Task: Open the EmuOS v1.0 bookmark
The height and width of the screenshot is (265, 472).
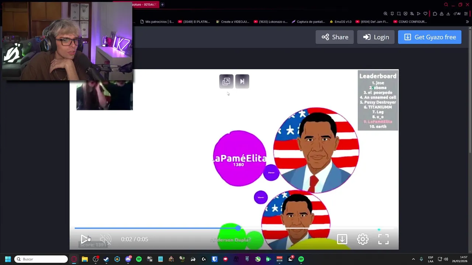Action: tap(340, 22)
